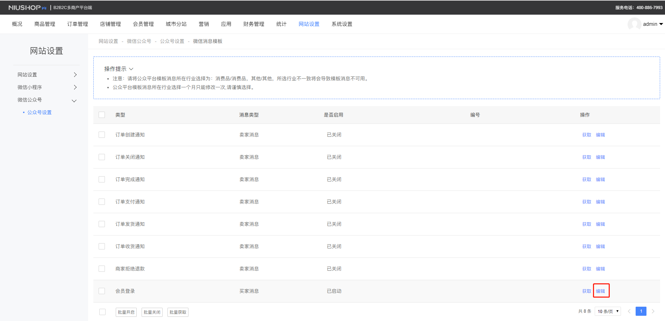This screenshot has width=665, height=321.
Task: Open 商品管理 in top navigation
Action: tap(45, 24)
